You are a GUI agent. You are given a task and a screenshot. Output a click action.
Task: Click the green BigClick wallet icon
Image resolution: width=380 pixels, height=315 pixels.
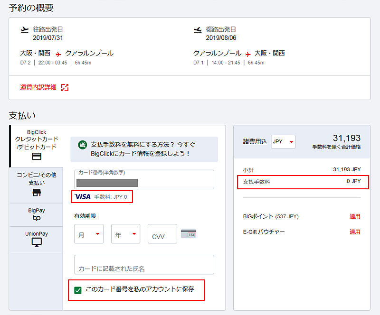[x=82, y=145]
